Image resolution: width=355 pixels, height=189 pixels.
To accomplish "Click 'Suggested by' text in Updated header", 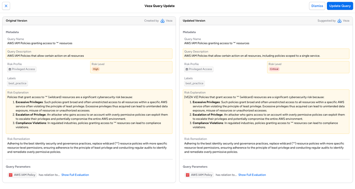I will pyautogui.click(x=326, y=20).
